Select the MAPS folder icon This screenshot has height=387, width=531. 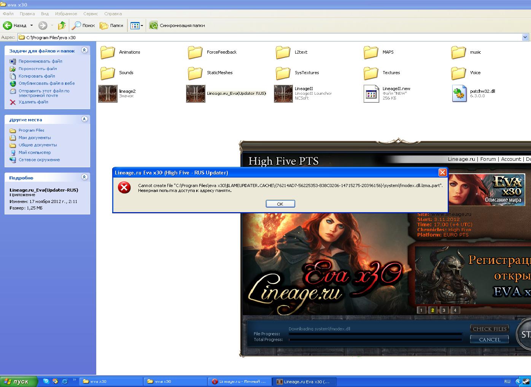tap(371, 52)
